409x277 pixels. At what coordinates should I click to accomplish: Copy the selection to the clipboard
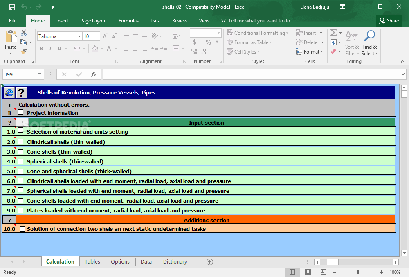[23, 42]
